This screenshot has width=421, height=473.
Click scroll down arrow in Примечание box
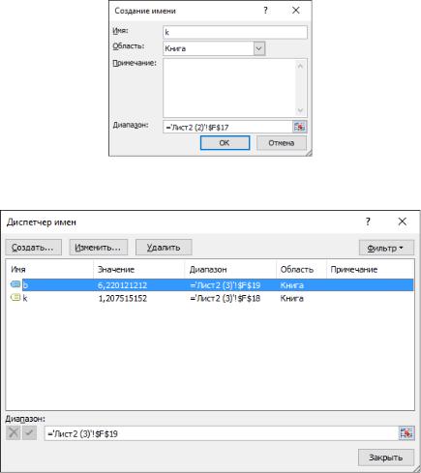(300, 110)
